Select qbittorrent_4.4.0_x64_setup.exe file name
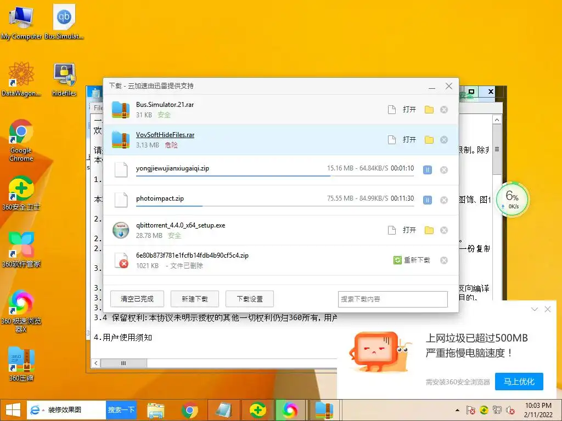 pos(181,225)
